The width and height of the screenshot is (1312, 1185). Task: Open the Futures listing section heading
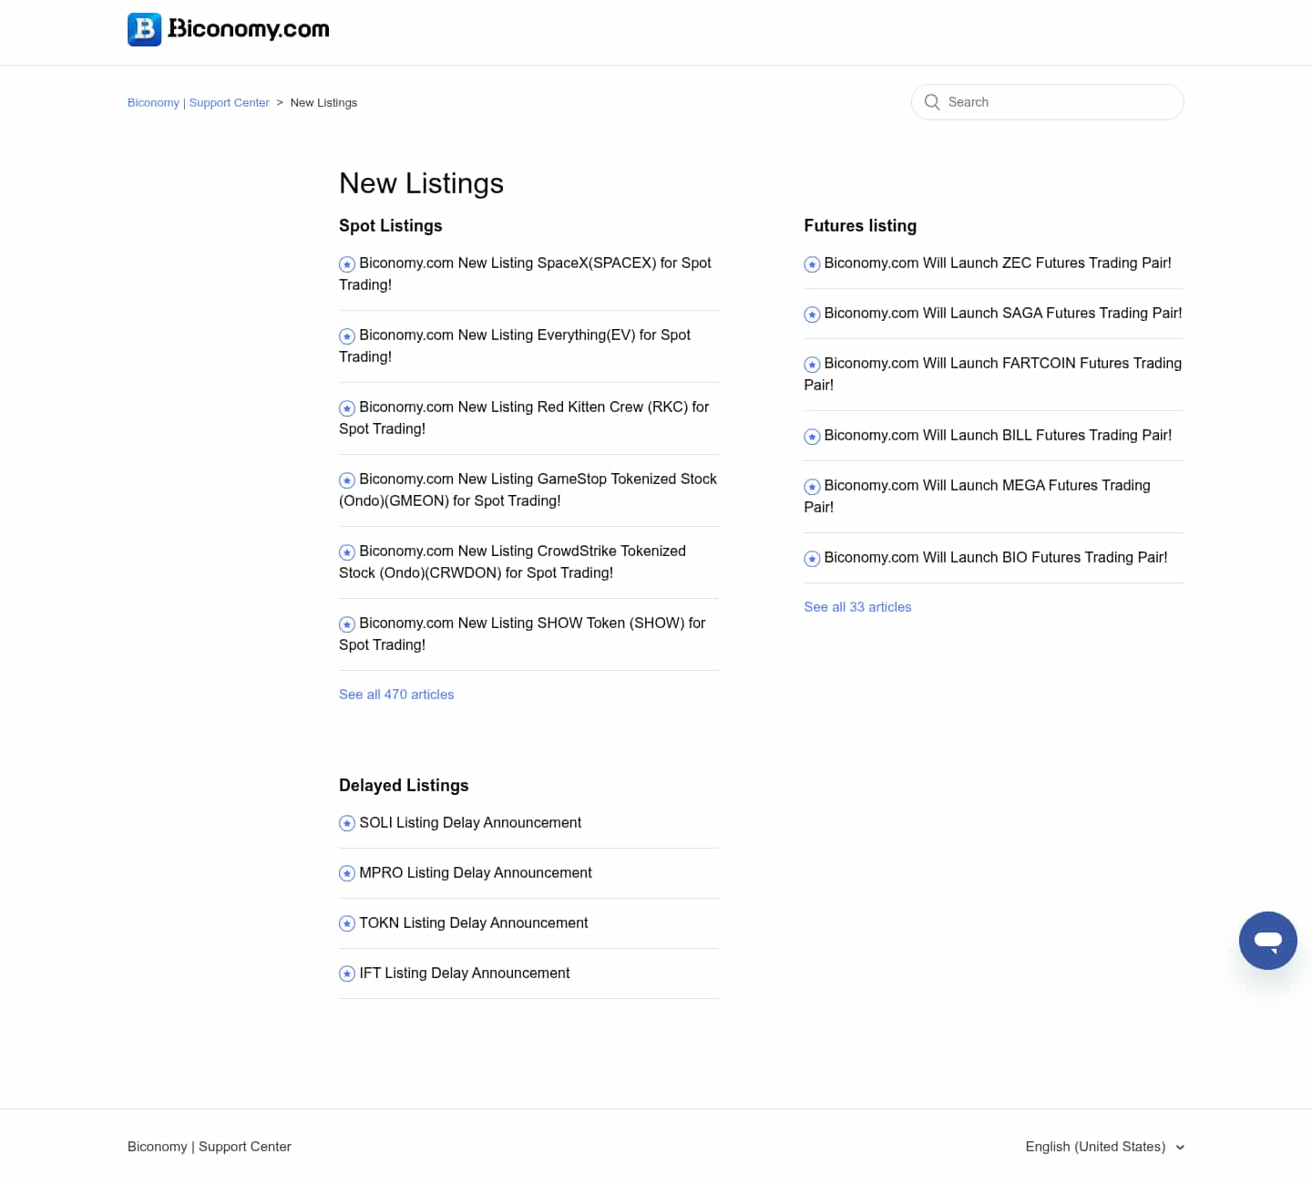coord(860,226)
